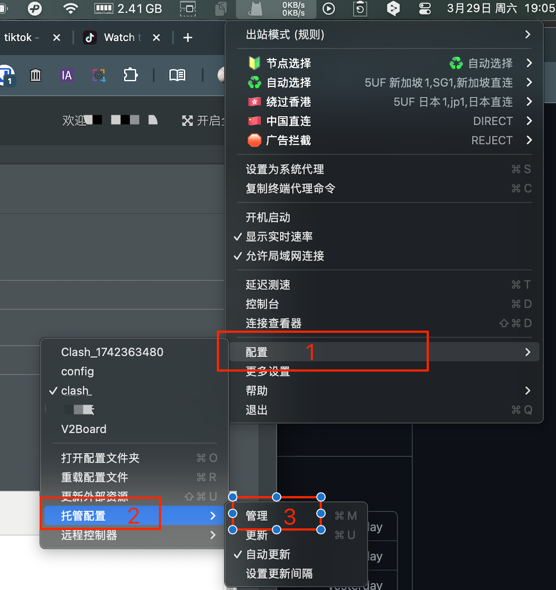
Task: Click 设置为系统代理 menu entry
Action: [x=285, y=169]
